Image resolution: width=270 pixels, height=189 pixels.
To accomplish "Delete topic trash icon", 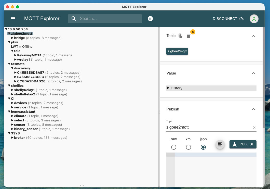I will tap(188, 36).
